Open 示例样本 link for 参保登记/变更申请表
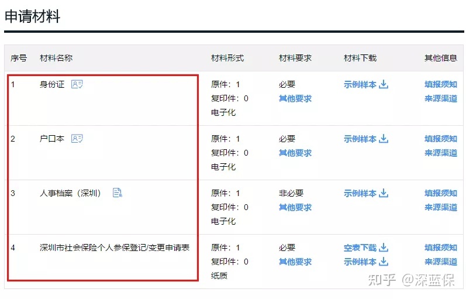466x299 pixels. click(x=360, y=262)
